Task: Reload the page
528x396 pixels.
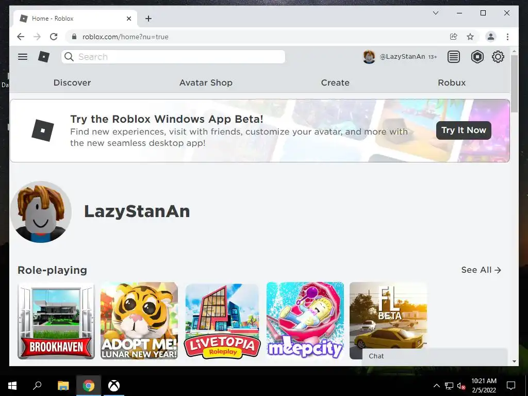Action: (54, 37)
